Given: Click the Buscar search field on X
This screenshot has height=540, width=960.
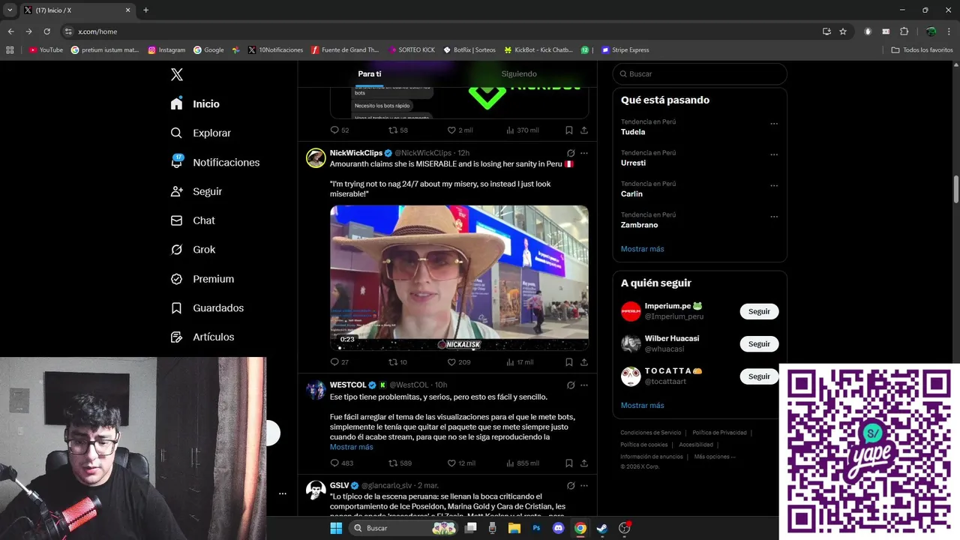Looking at the screenshot, I should (x=700, y=73).
